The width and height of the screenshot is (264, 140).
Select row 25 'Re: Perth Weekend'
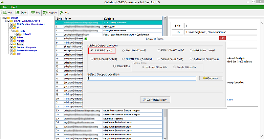(x=109, y=118)
